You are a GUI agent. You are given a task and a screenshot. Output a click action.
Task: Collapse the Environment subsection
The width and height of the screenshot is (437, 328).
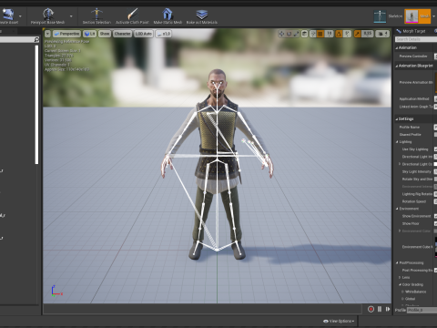(x=397, y=209)
